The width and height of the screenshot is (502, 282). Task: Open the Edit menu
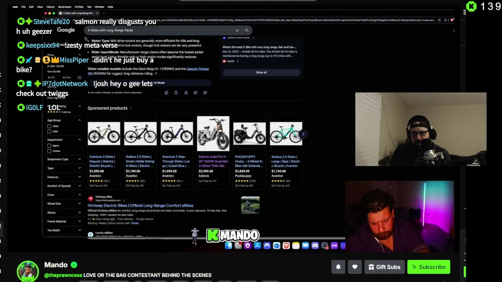click(31, 7)
